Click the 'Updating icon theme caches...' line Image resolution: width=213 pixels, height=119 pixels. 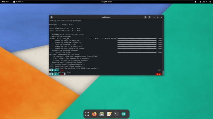[x=67, y=66]
